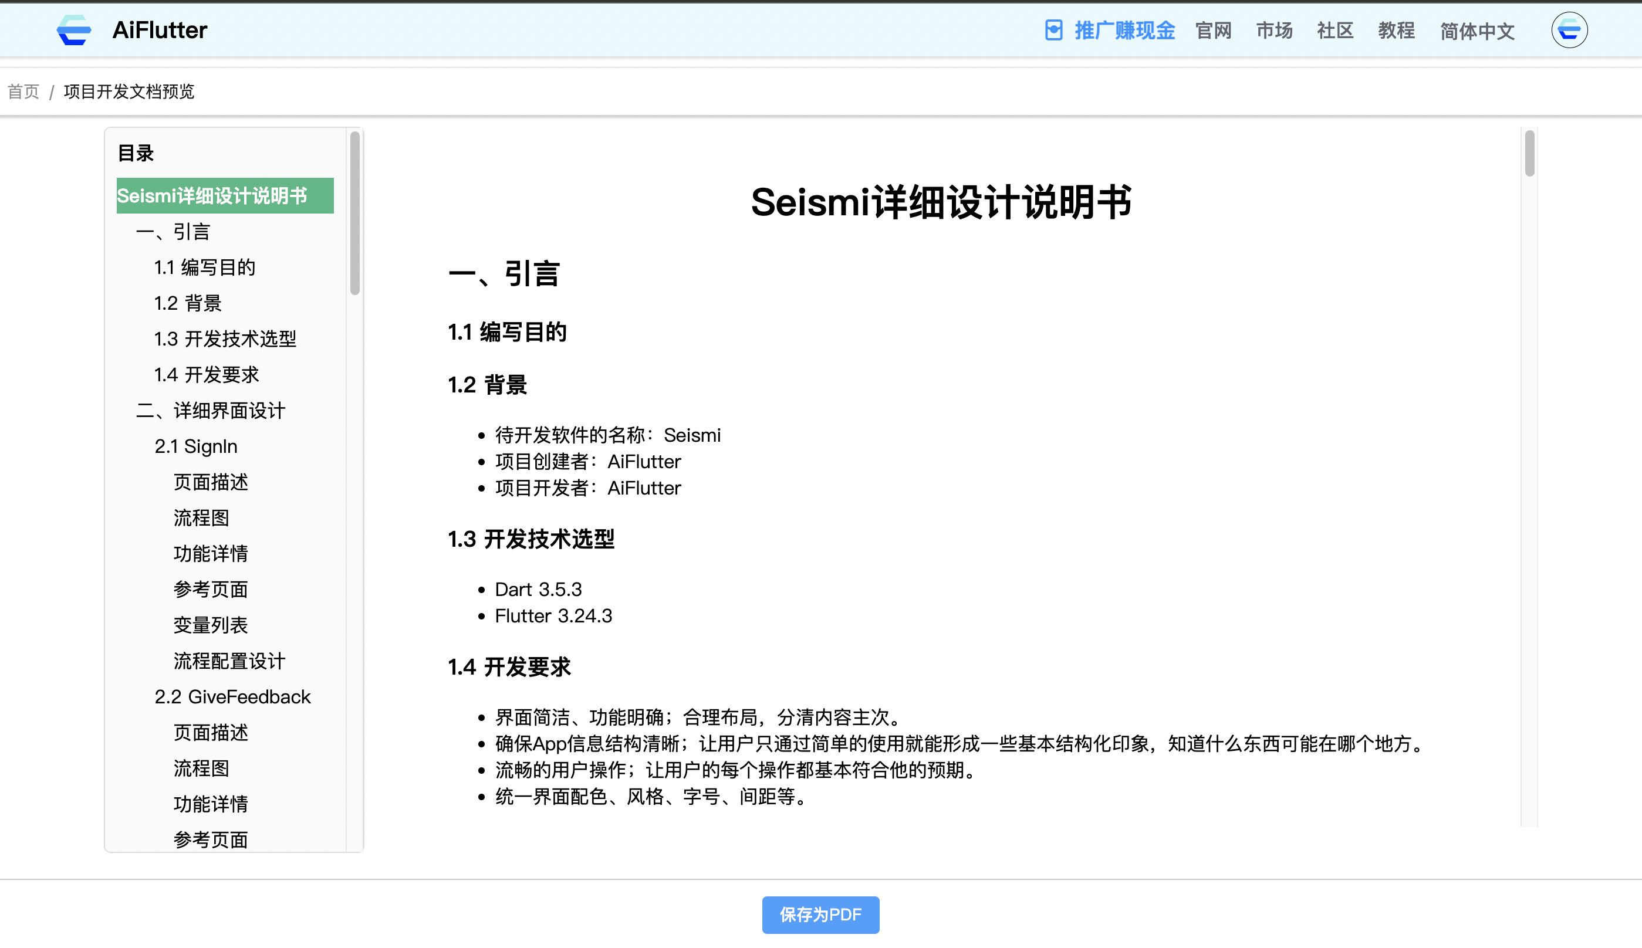Open 社区 in the top navigation

pyautogui.click(x=1334, y=30)
